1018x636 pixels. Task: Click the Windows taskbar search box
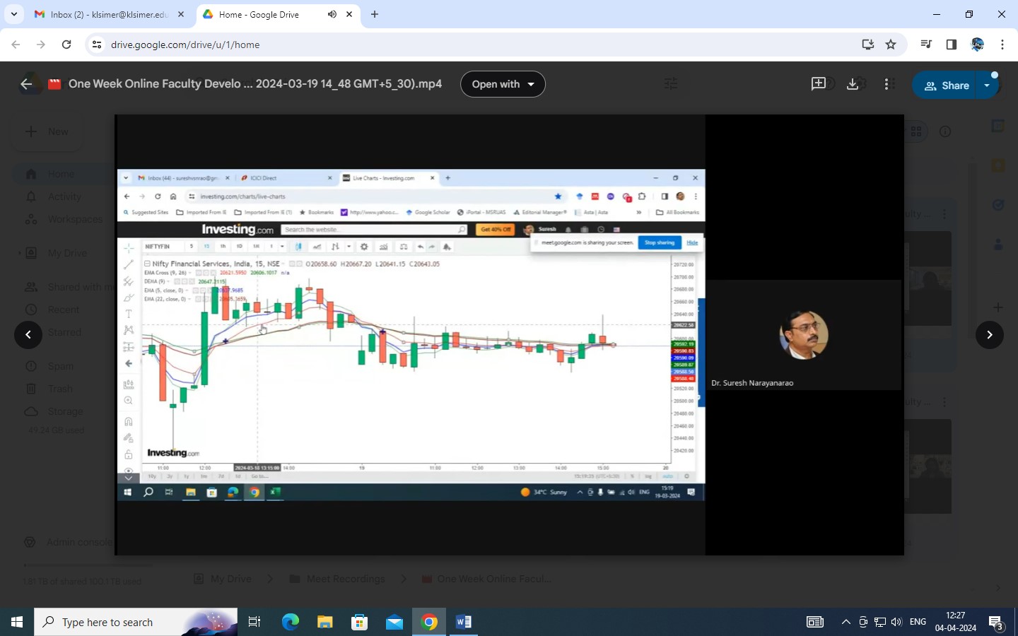[x=136, y=622]
